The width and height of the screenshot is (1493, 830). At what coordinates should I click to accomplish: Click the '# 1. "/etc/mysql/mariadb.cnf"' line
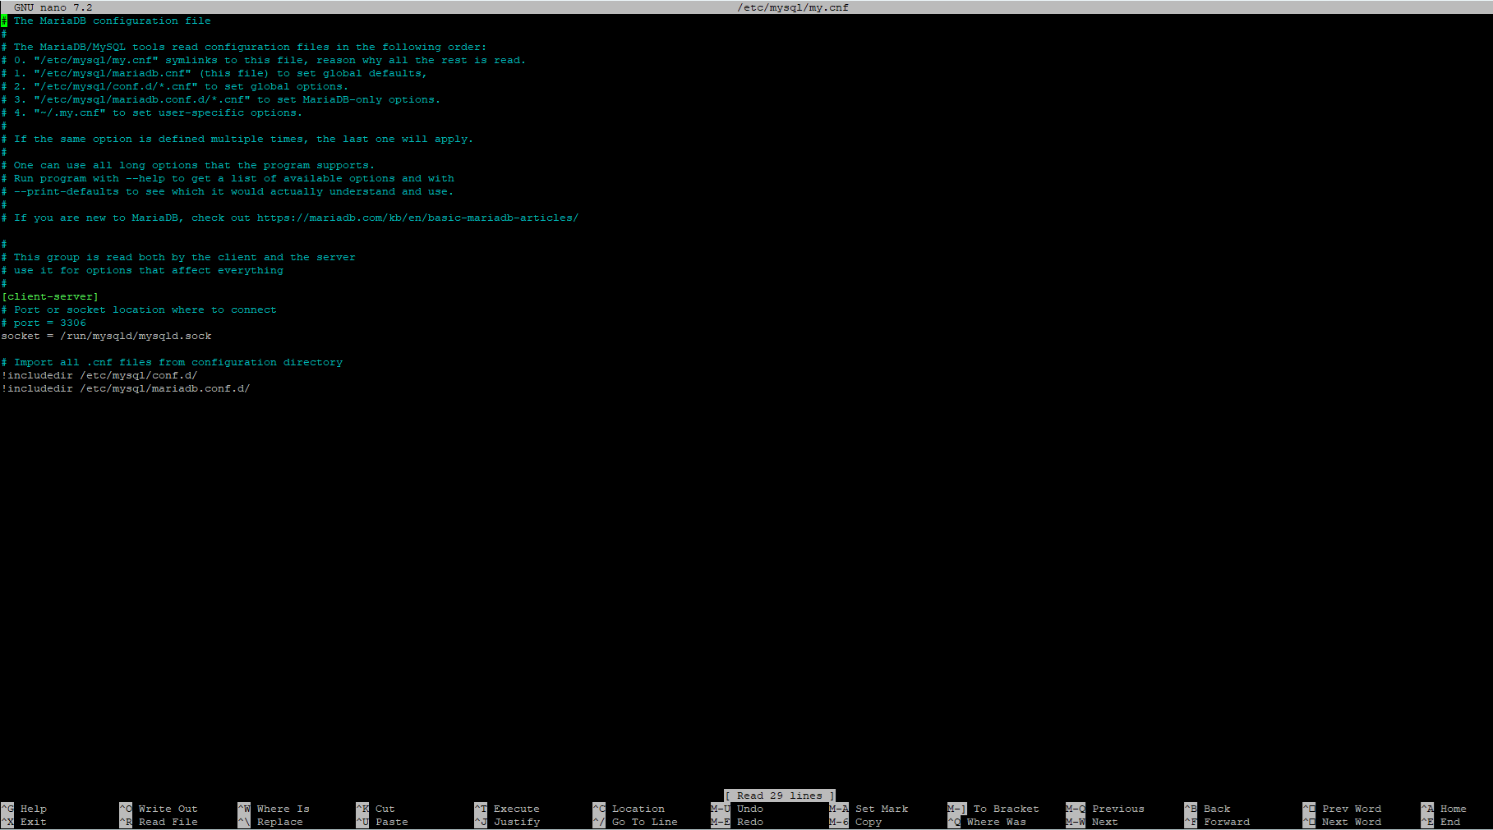pyautogui.click(x=214, y=73)
